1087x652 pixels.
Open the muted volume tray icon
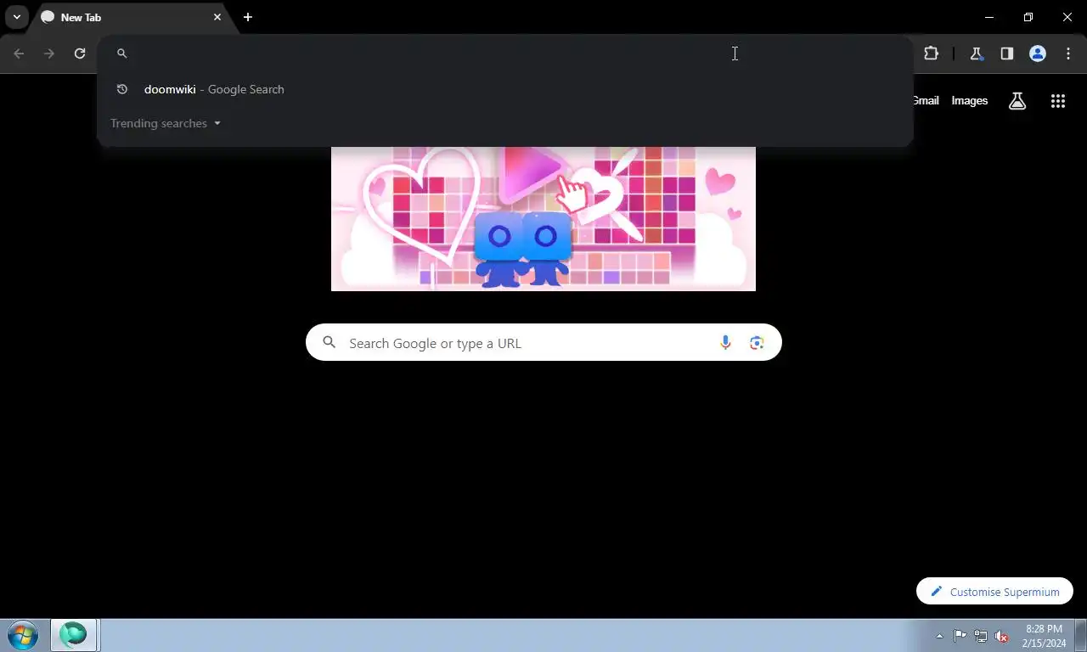point(1001,636)
